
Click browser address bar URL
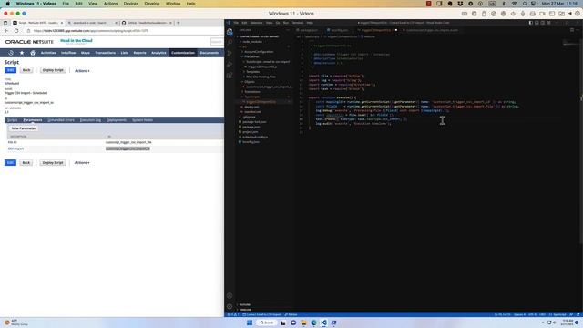[91, 31]
